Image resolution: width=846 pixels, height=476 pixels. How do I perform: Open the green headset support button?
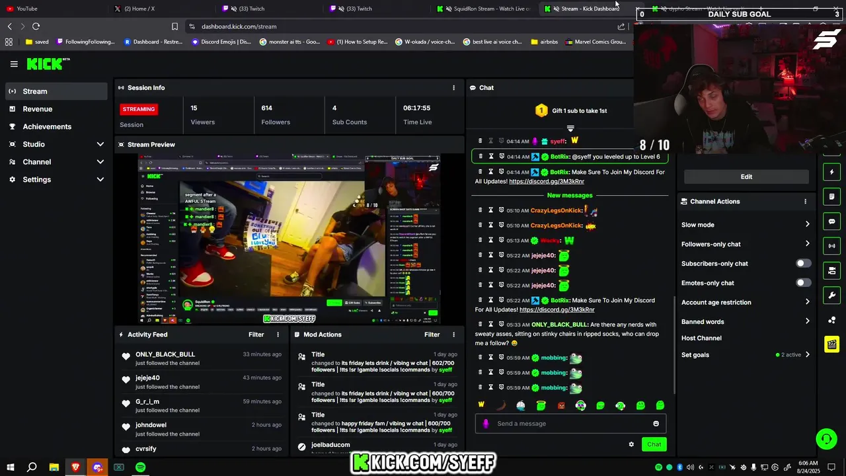tap(826, 439)
